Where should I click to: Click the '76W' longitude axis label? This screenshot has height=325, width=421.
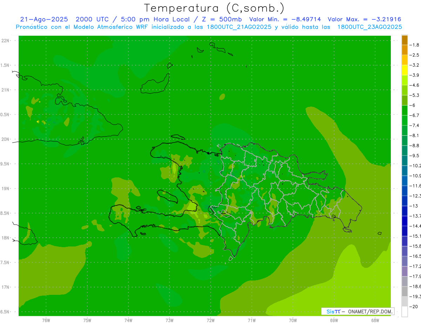(46, 320)
